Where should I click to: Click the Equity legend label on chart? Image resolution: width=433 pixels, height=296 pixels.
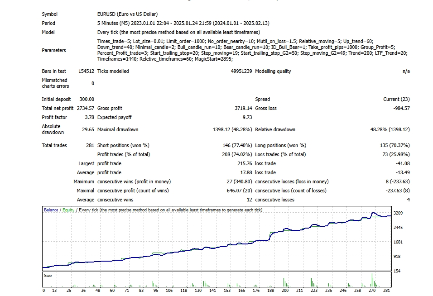pyautogui.click(x=68, y=210)
